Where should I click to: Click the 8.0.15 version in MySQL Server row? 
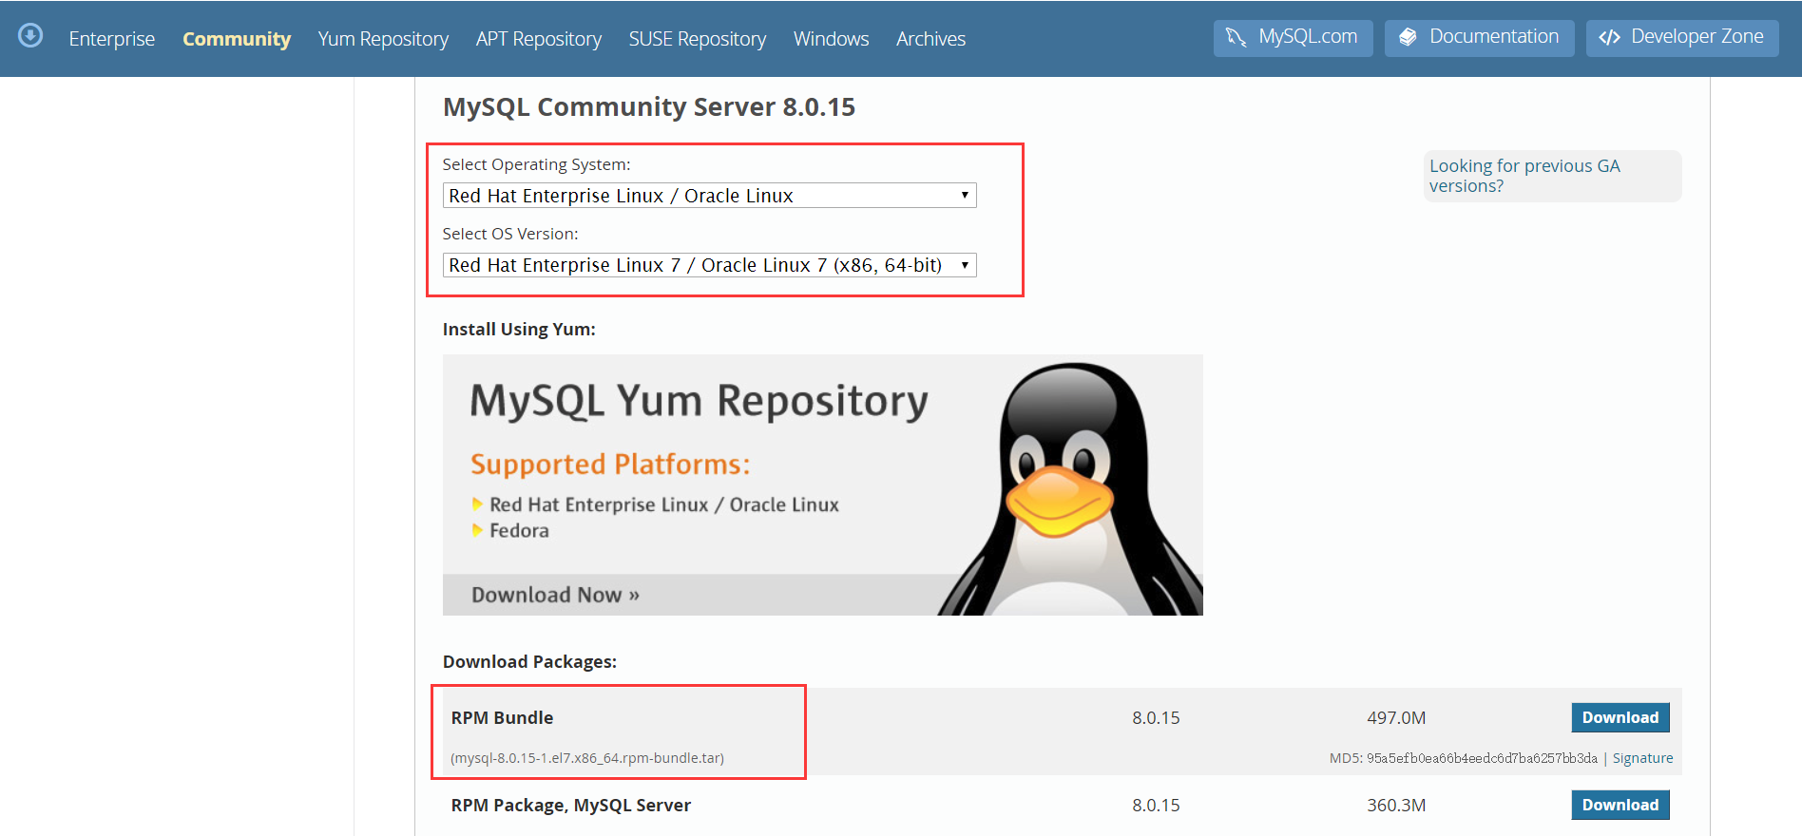point(1156,806)
